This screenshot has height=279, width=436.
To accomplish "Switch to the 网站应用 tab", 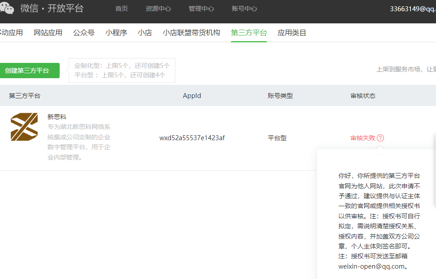I will pos(48,33).
